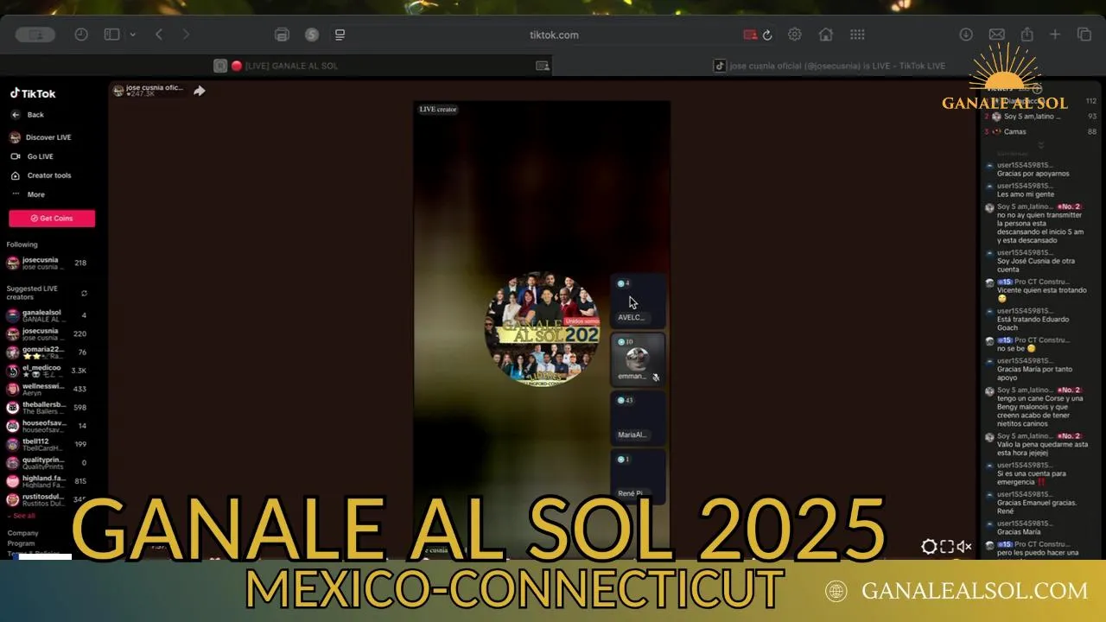
Task: Click the mail envelope toolbar icon
Action: click(x=996, y=35)
